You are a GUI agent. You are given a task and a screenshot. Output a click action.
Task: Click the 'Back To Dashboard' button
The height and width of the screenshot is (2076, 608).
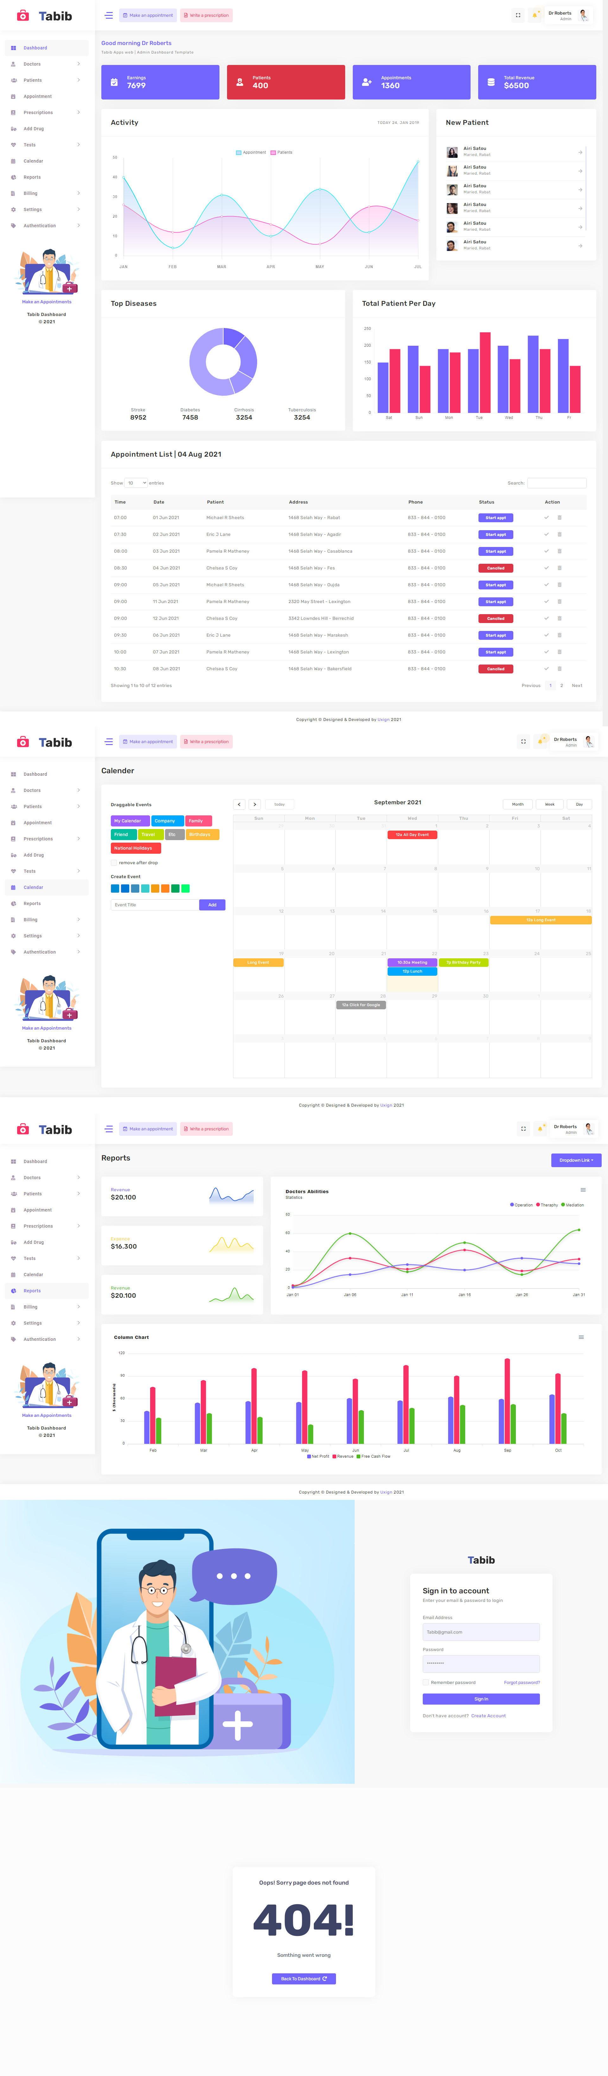click(x=304, y=1978)
